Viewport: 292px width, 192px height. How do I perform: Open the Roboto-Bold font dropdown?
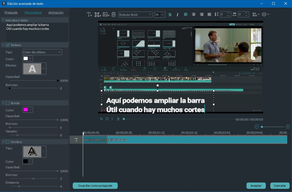135,15
